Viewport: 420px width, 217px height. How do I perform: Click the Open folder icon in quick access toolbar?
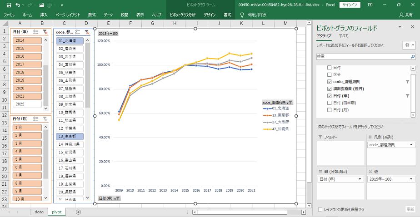click(x=41, y=5)
